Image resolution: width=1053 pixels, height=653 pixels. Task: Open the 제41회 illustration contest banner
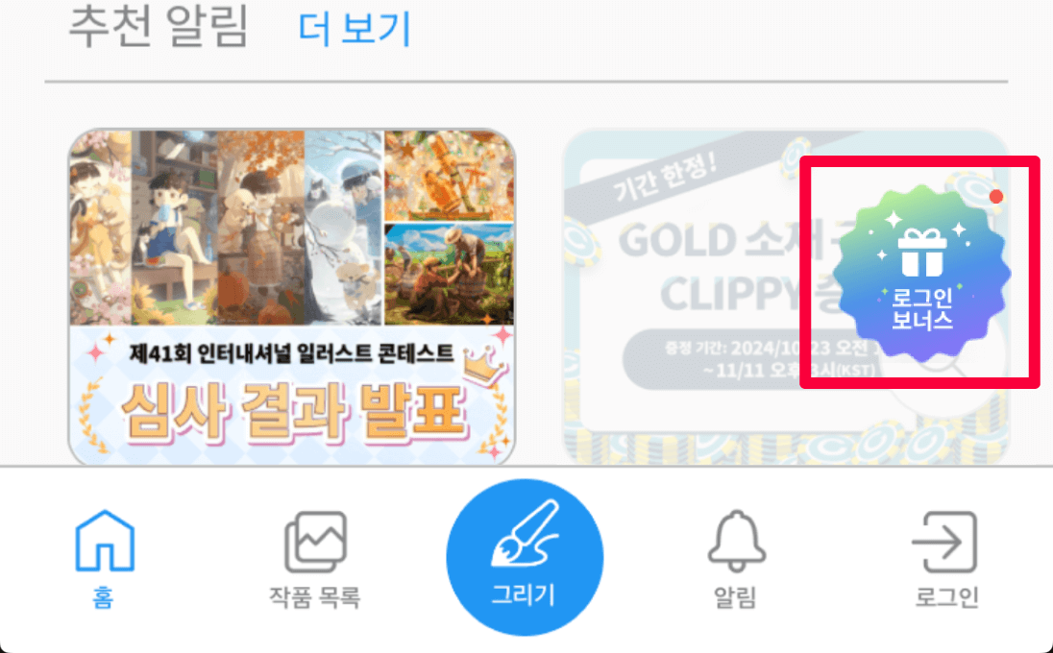(292, 297)
